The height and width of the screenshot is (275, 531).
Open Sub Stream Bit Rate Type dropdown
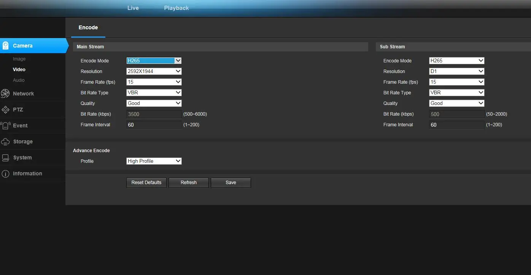pos(457,92)
